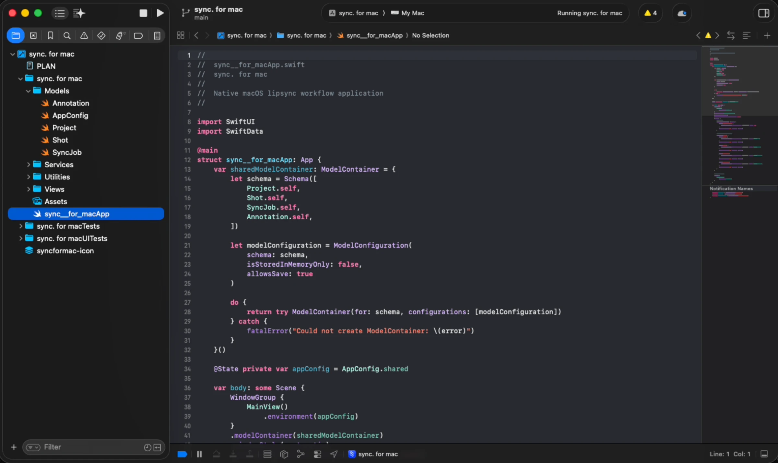
Task: Expand the sync. for macUITests folder
Action: click(x=20, y=238)
